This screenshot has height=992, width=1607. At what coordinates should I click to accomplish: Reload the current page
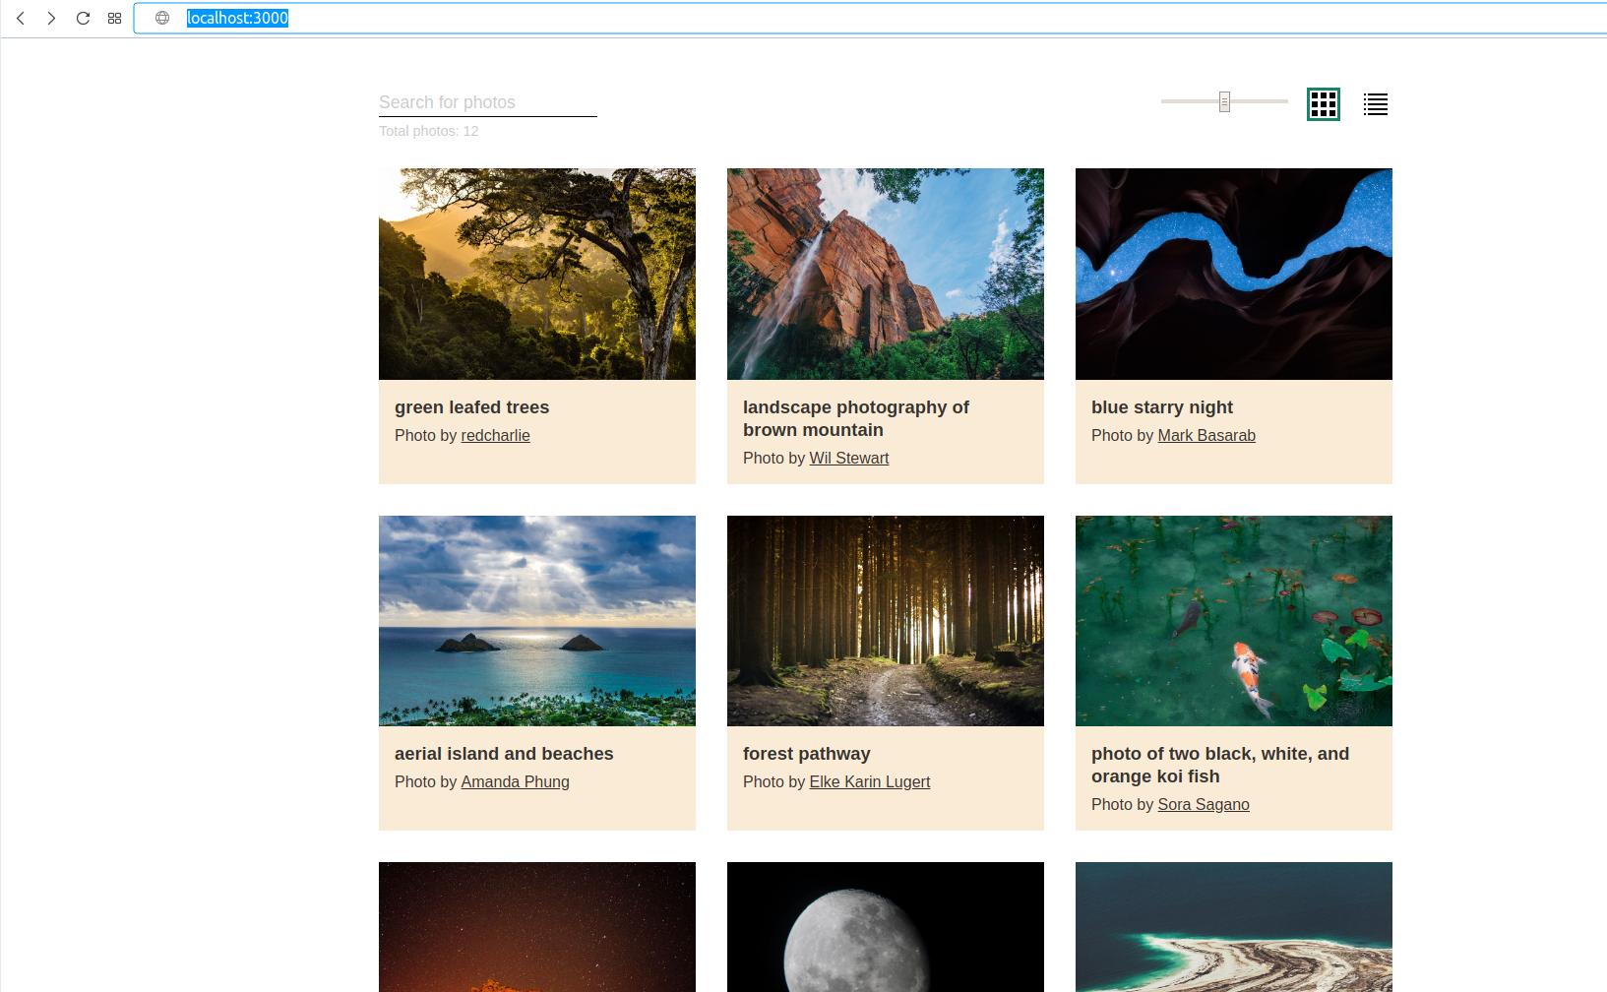click(x=83, y=18)
